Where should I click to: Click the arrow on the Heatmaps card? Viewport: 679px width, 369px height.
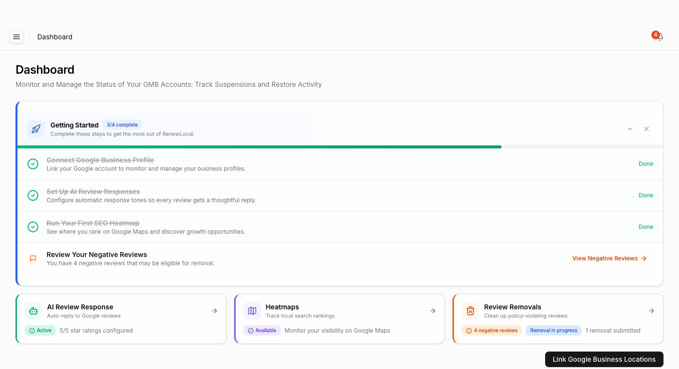coord(433,311)
